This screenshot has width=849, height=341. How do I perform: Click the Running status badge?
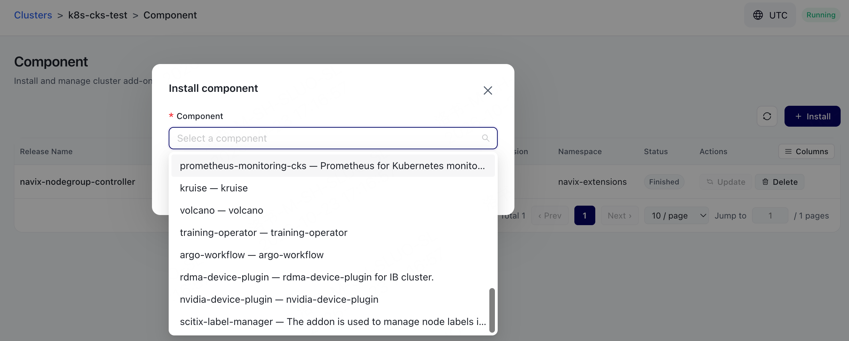[x=821, y=15]
